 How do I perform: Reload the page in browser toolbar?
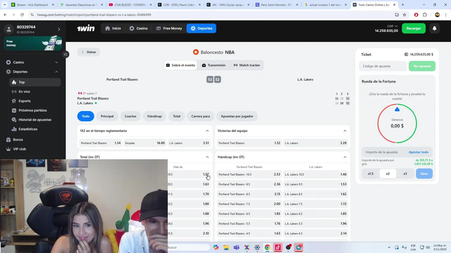pos(22,15)
